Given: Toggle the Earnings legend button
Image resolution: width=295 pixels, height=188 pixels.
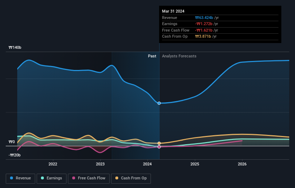Looking at the screenshot, I should 51,178.
